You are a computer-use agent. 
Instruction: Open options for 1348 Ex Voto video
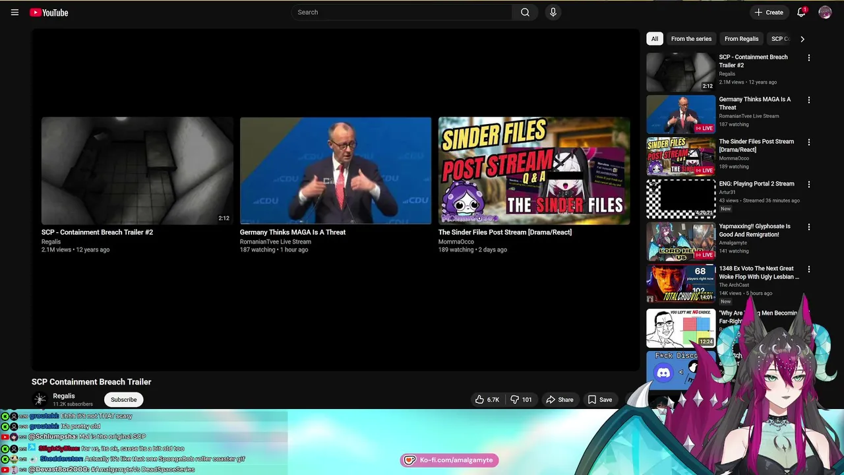(x=809, y=269)
